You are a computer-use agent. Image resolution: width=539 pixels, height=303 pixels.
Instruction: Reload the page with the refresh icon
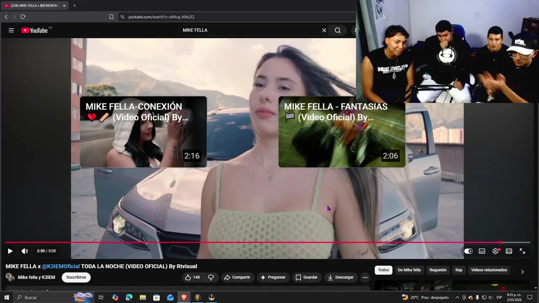point(23,17)
